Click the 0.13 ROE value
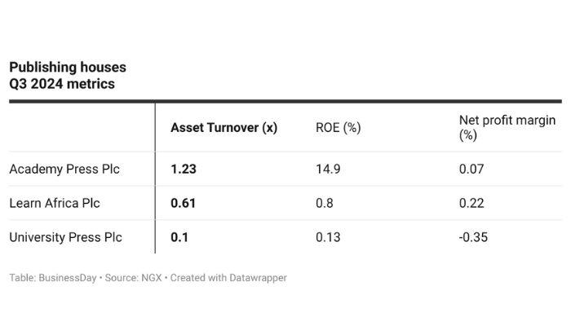 pyautogui.click(x=328, y=237)
